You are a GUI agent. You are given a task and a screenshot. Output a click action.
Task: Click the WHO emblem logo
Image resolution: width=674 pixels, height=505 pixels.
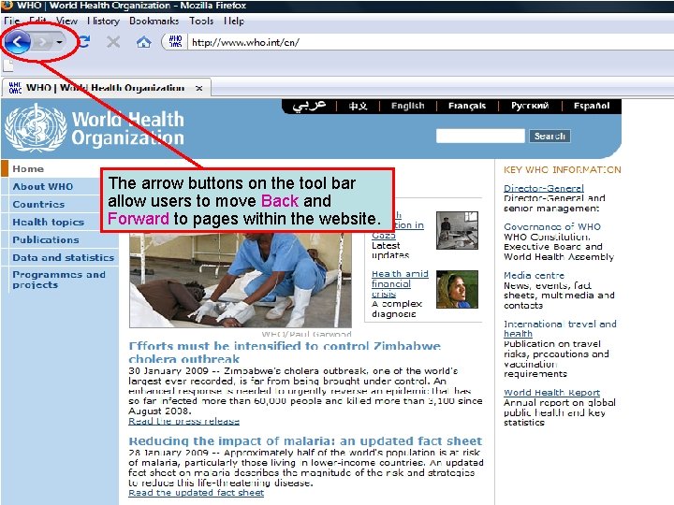(x=36, y=127)
